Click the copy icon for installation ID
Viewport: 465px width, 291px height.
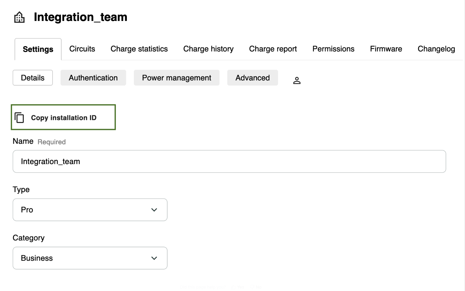(19, 118)
